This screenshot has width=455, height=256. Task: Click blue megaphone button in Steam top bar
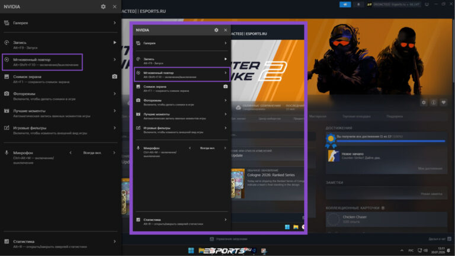coord(345,5)
